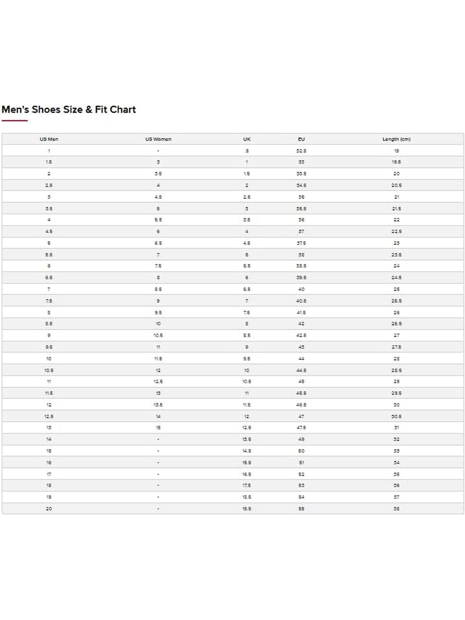Click US Men size 20 cell
Viewport: 465px width, 620px height.
[x=49, y=509]
